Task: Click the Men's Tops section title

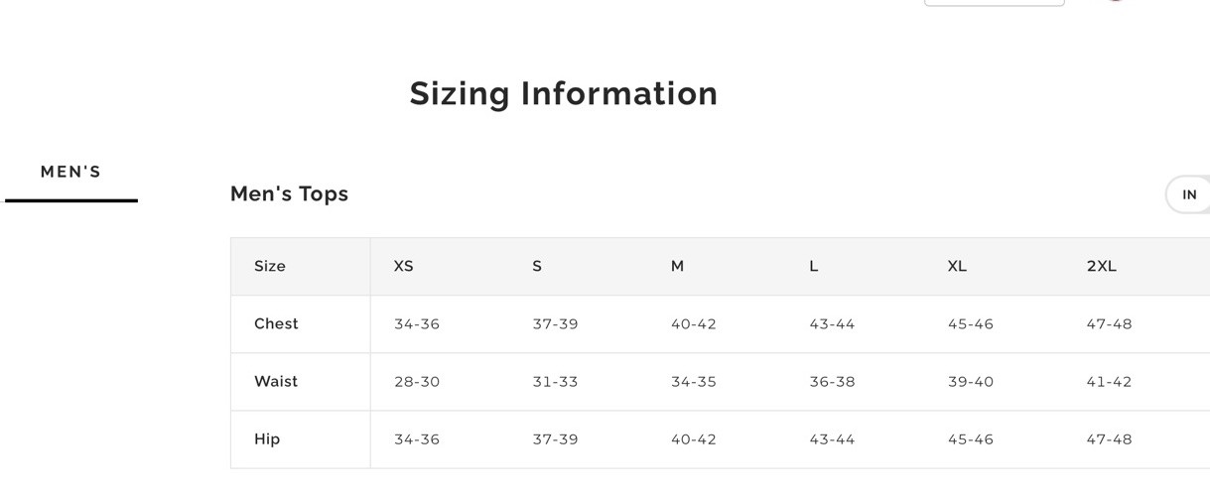Action: pos(289,194)
